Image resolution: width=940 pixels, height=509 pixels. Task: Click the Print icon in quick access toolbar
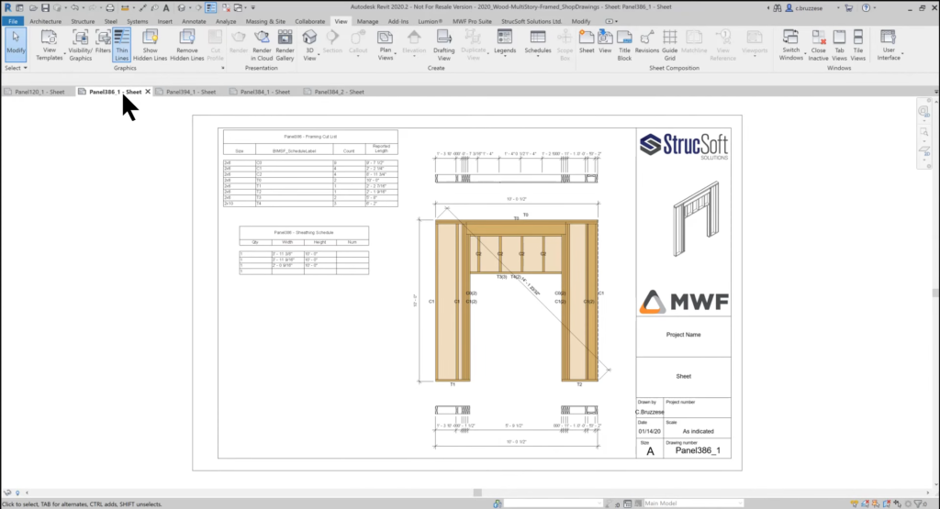[x=110, y=7]
